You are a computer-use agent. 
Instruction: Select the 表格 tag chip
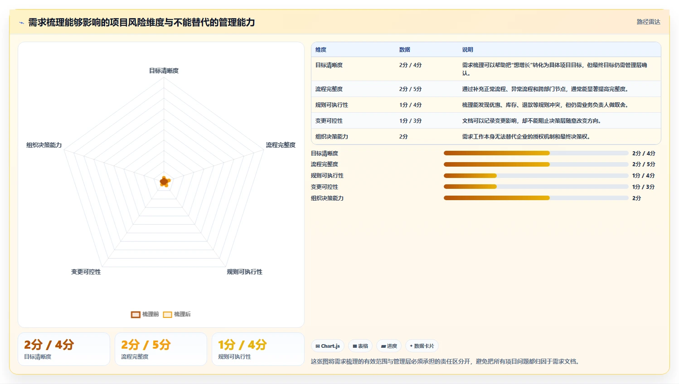360,346
